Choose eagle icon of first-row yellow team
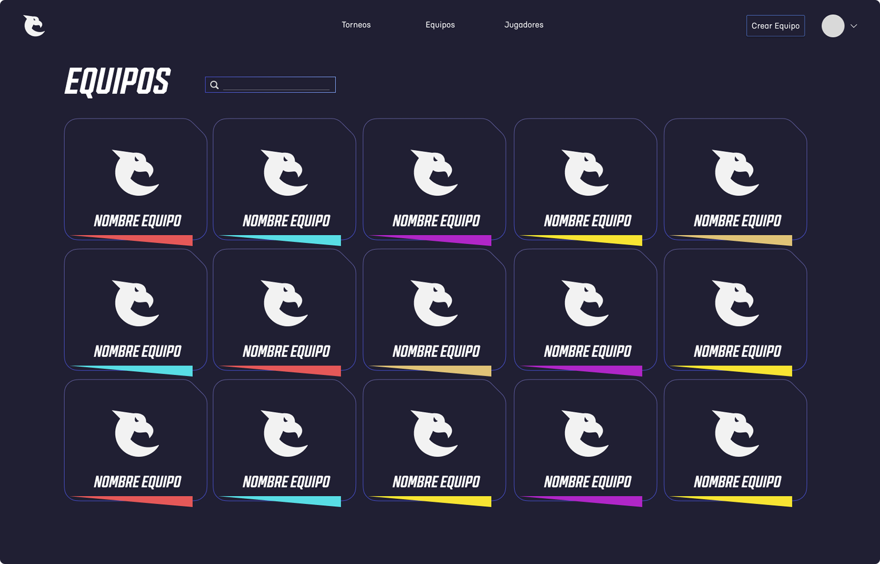Viewport: 880px width, 564px height. click(x=586, y=172)
